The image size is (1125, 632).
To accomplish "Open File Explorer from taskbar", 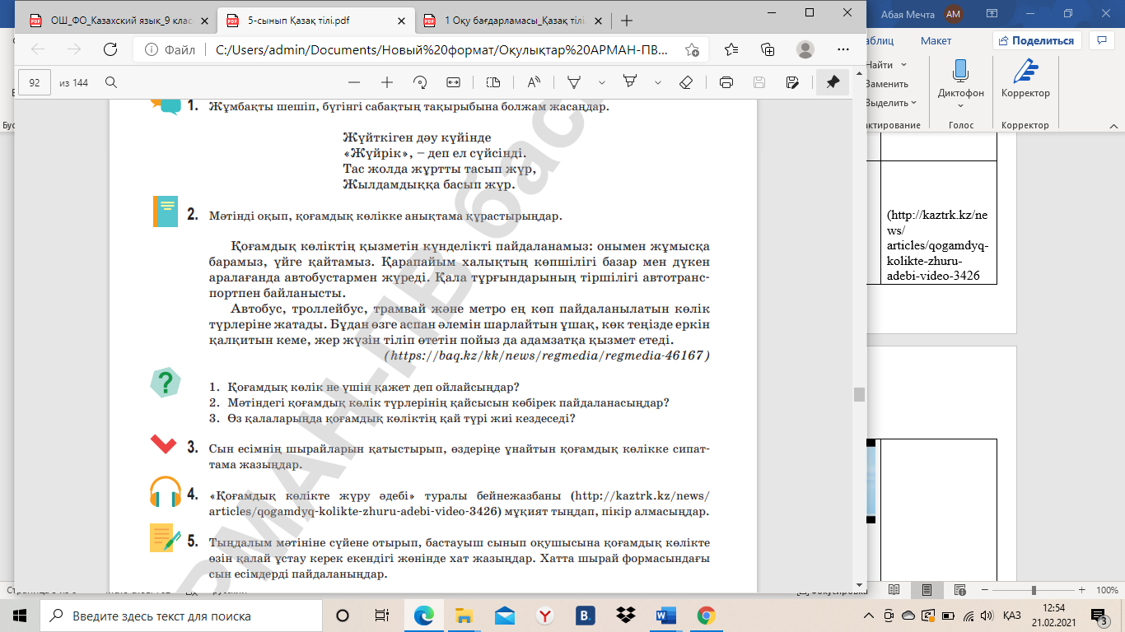I will [x=464, y=616].
